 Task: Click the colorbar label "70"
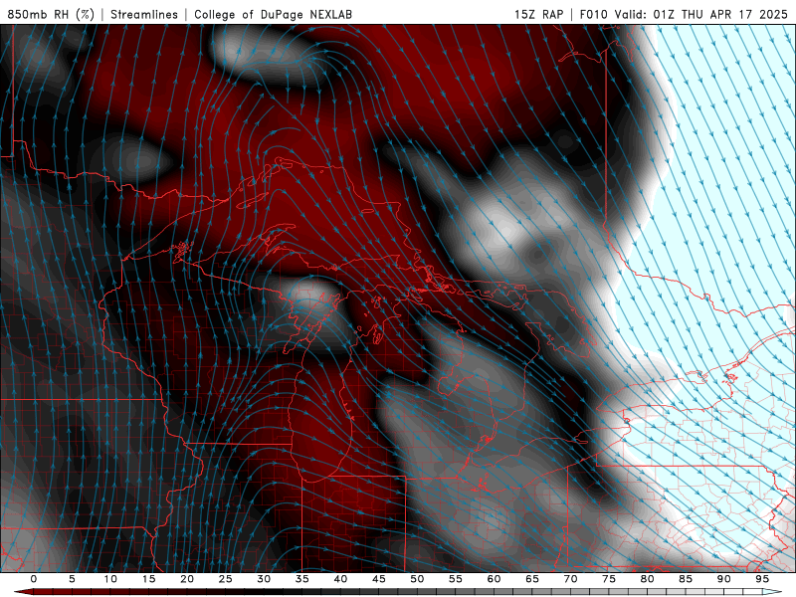570,579
